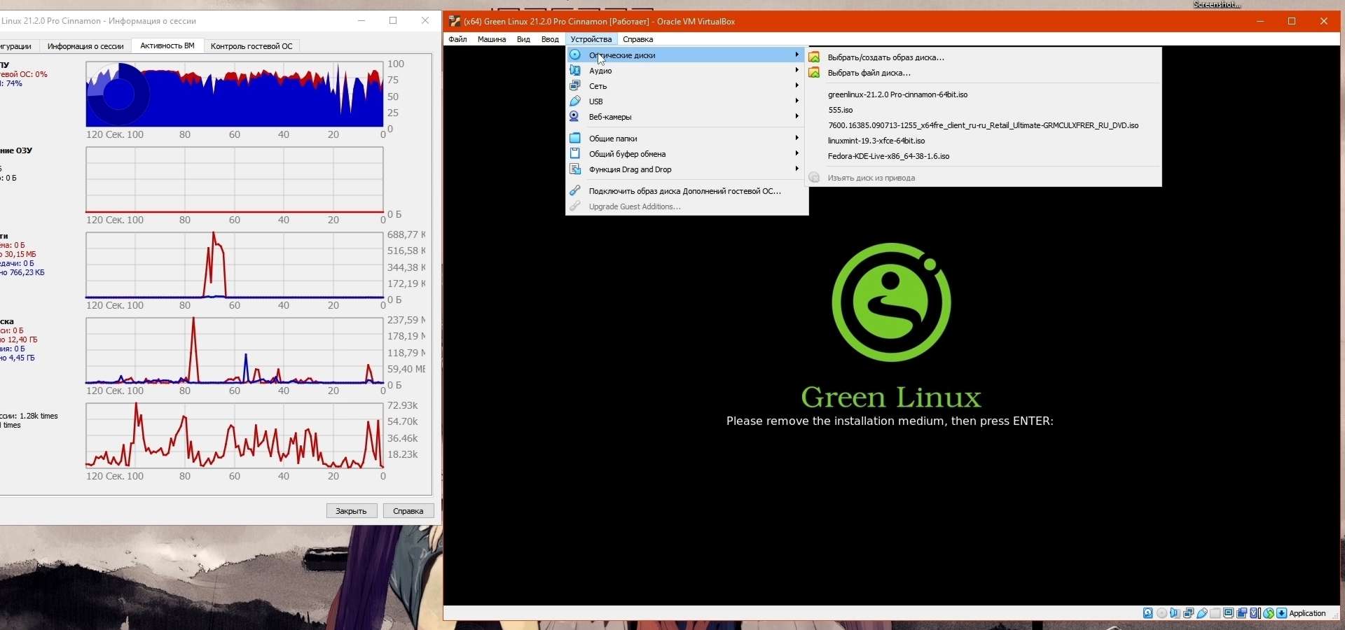Click the Green Linux logo in the VM screen
The image size is (1345, 630).
(891, 302)
